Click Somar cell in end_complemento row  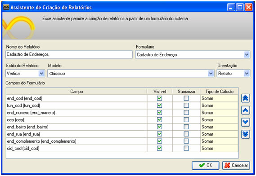(x=219, y=141)
